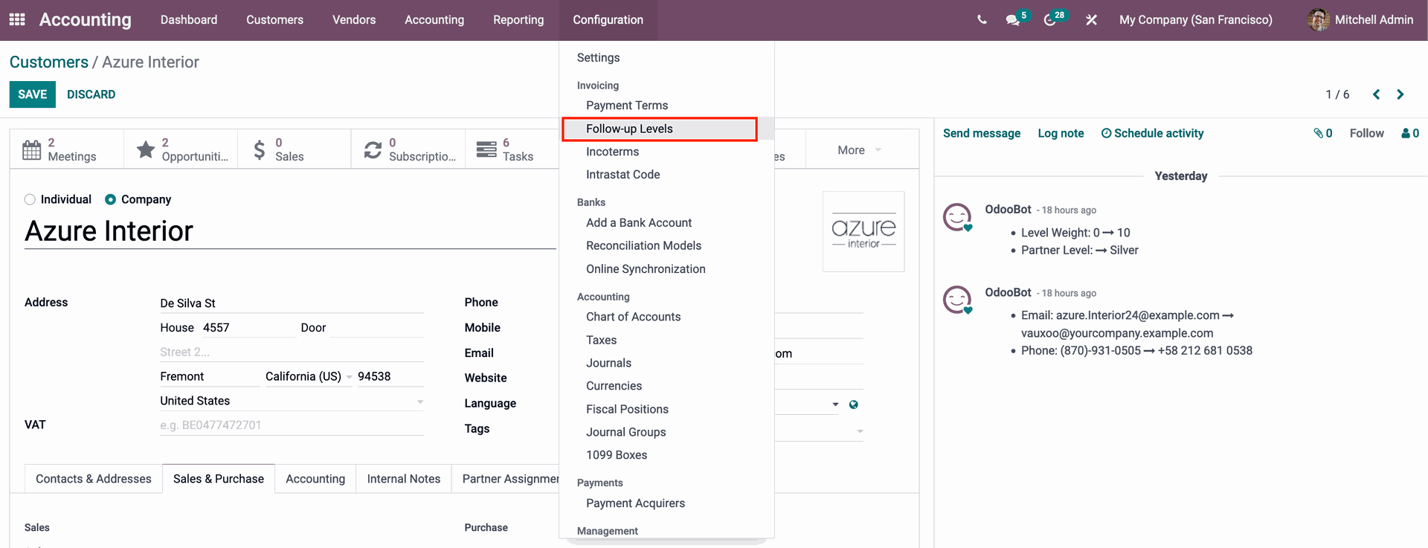This screenshot has width=1428, height=548.
Task: Click OdooBot avatar on Level Weight message
Action: click(x=957, y=217)
